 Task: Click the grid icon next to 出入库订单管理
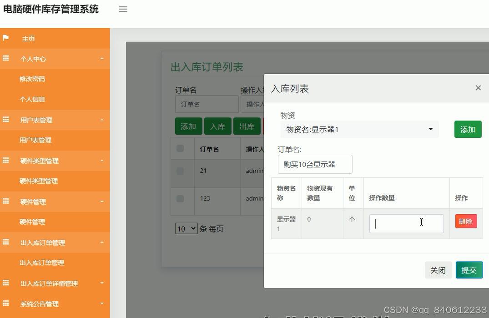(x=6, y=242)
